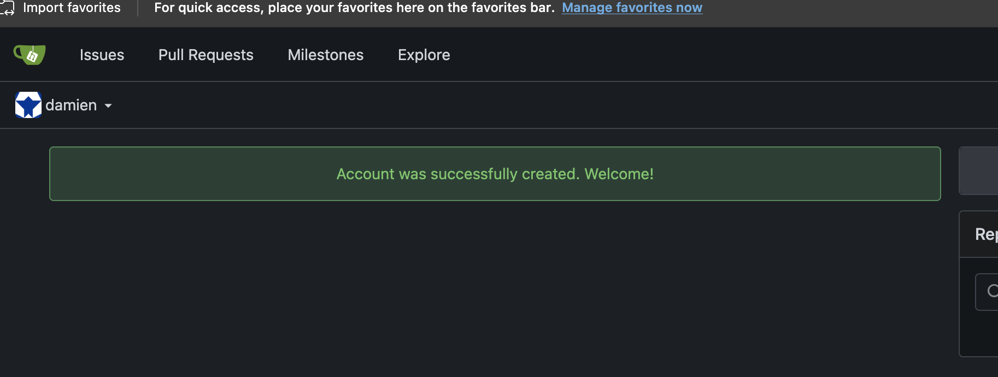Click the Import favorites folder icon
Image resolution: width=998 pixels, height=377 pixels.
coord(7,8)
